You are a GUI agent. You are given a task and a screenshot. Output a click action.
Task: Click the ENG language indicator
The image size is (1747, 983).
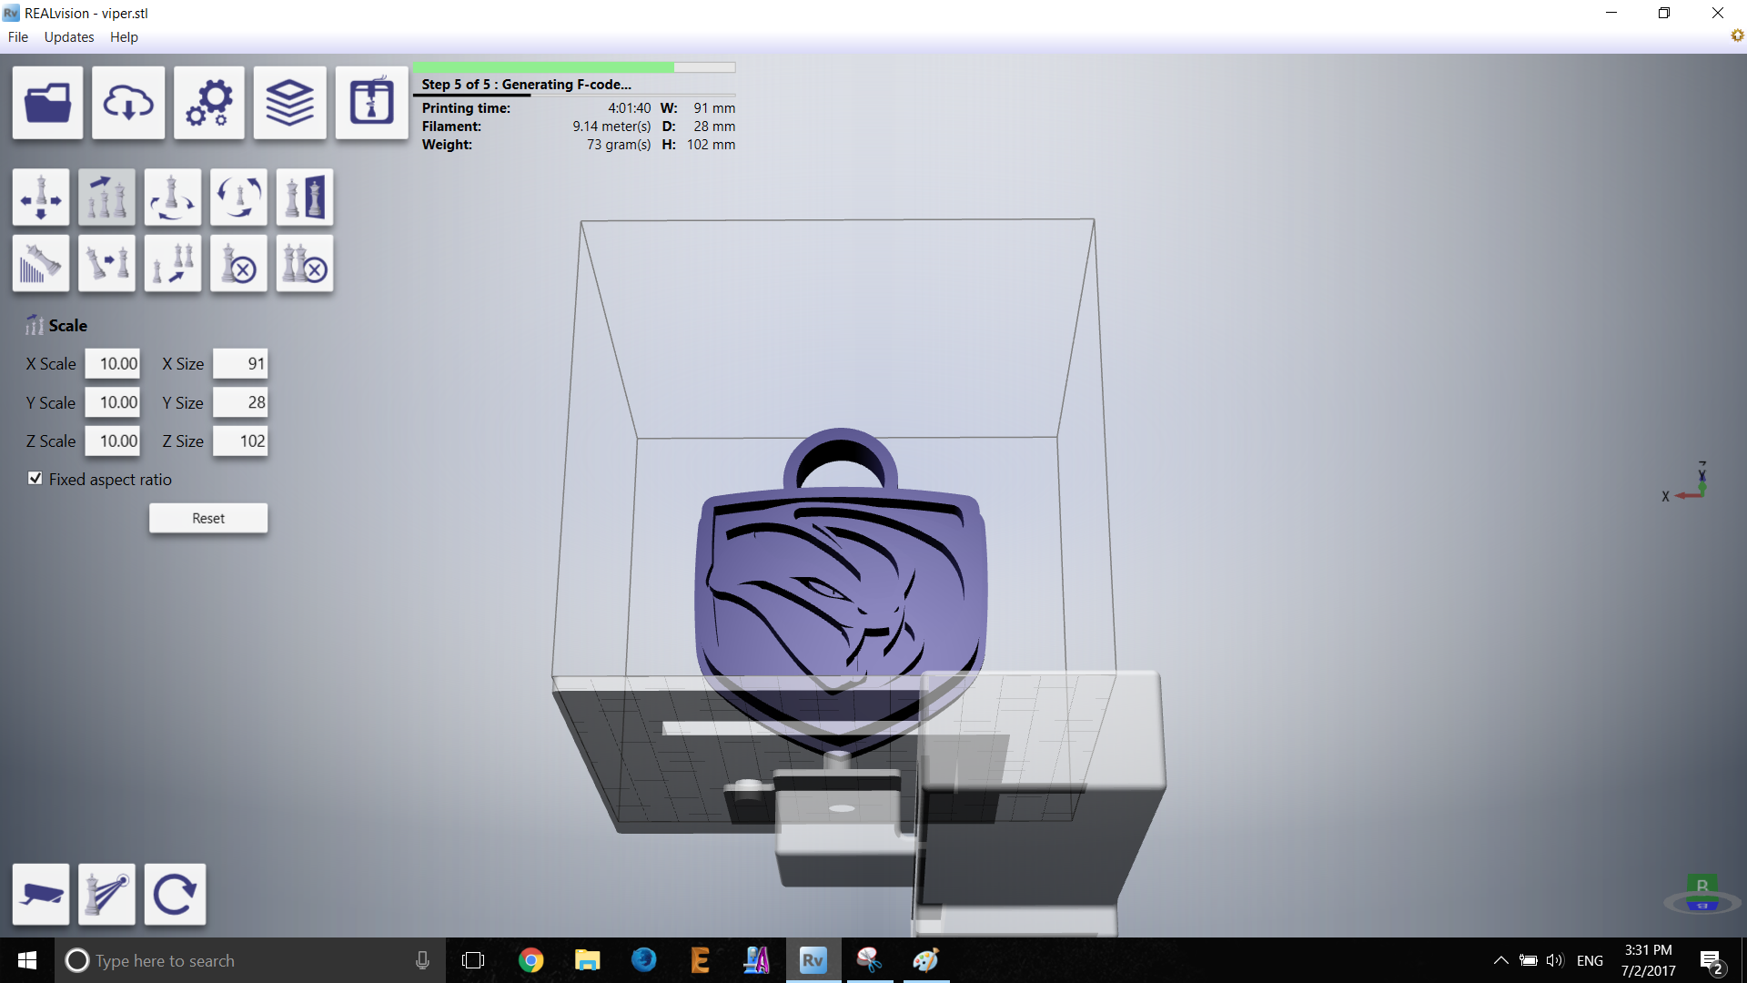(x=1590, y=960)
